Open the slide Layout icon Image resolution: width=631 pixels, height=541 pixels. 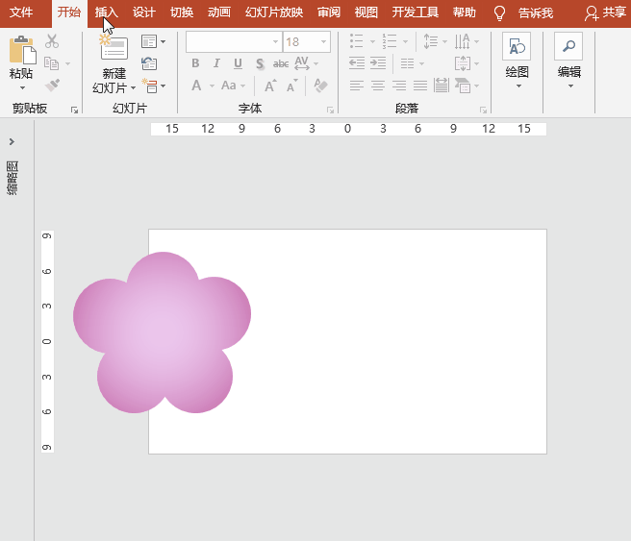(149, 41)
